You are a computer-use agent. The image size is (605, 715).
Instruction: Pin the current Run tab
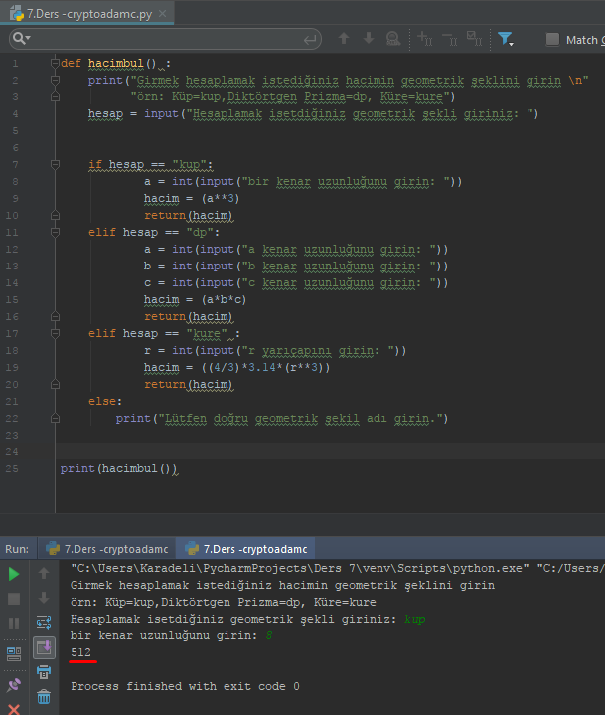pyautogui.click(x=14, y=686)
